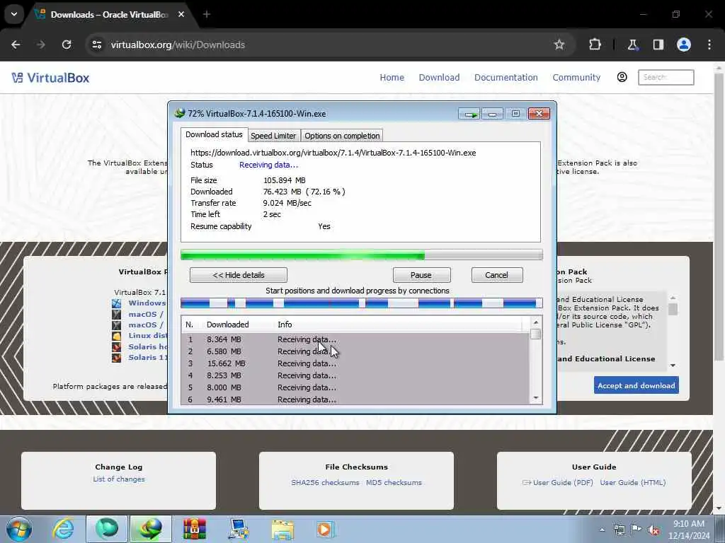Click the Linux distributions platform icon
The image size is (725, 543).
pyautogui.click(x=117, y=336)
